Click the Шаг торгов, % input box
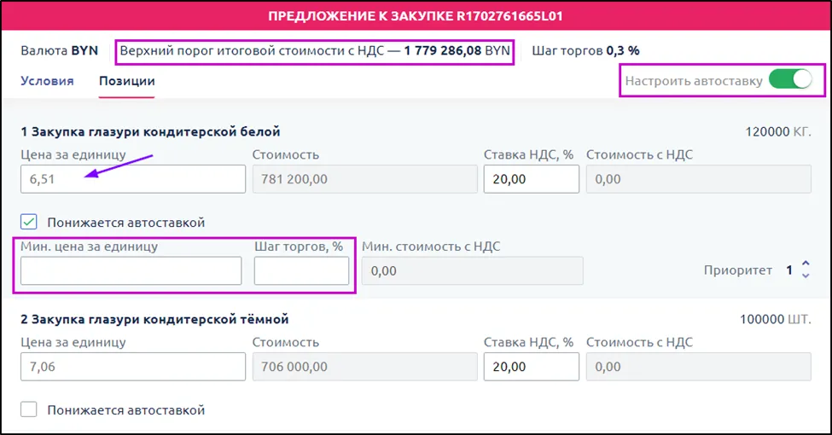 click(301, 271)
